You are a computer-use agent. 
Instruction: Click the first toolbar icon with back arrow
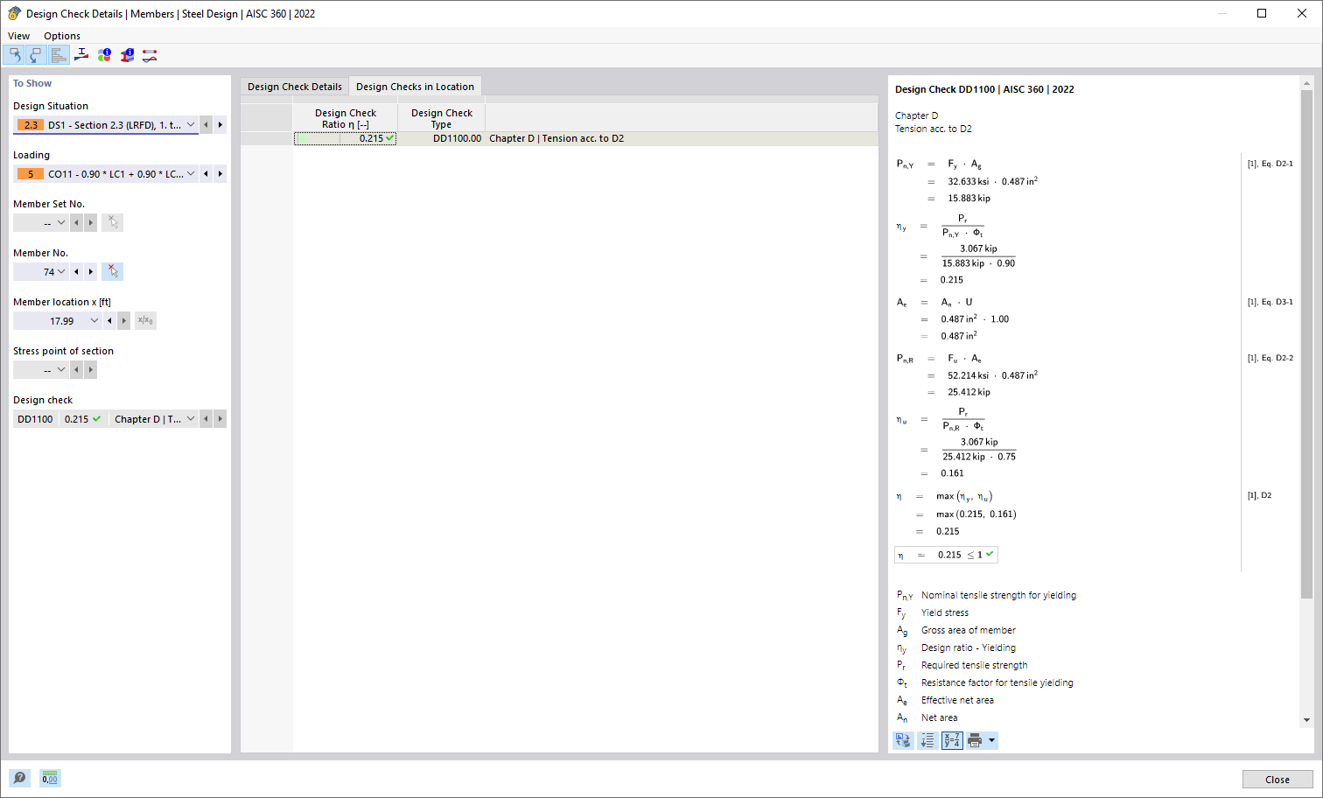click(x=14, y=55)
